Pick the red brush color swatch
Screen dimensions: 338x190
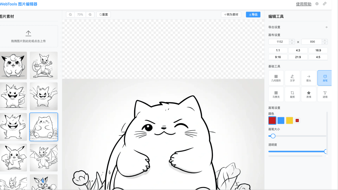click(272, 121)
